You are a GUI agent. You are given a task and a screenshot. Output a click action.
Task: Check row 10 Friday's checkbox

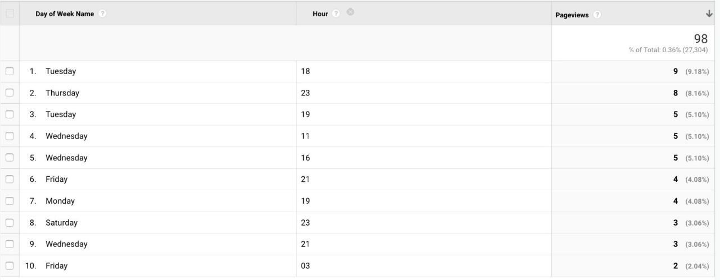tap(10, 266)
